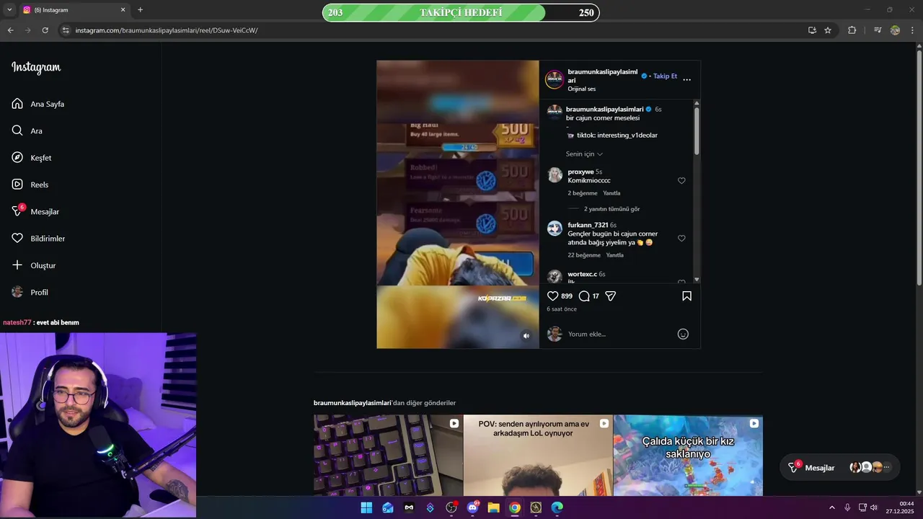Image resolution: width=923 pixels, height=519 pixels.
Task: Open the three-dot options menu for the post
Action: pos(686,79)
